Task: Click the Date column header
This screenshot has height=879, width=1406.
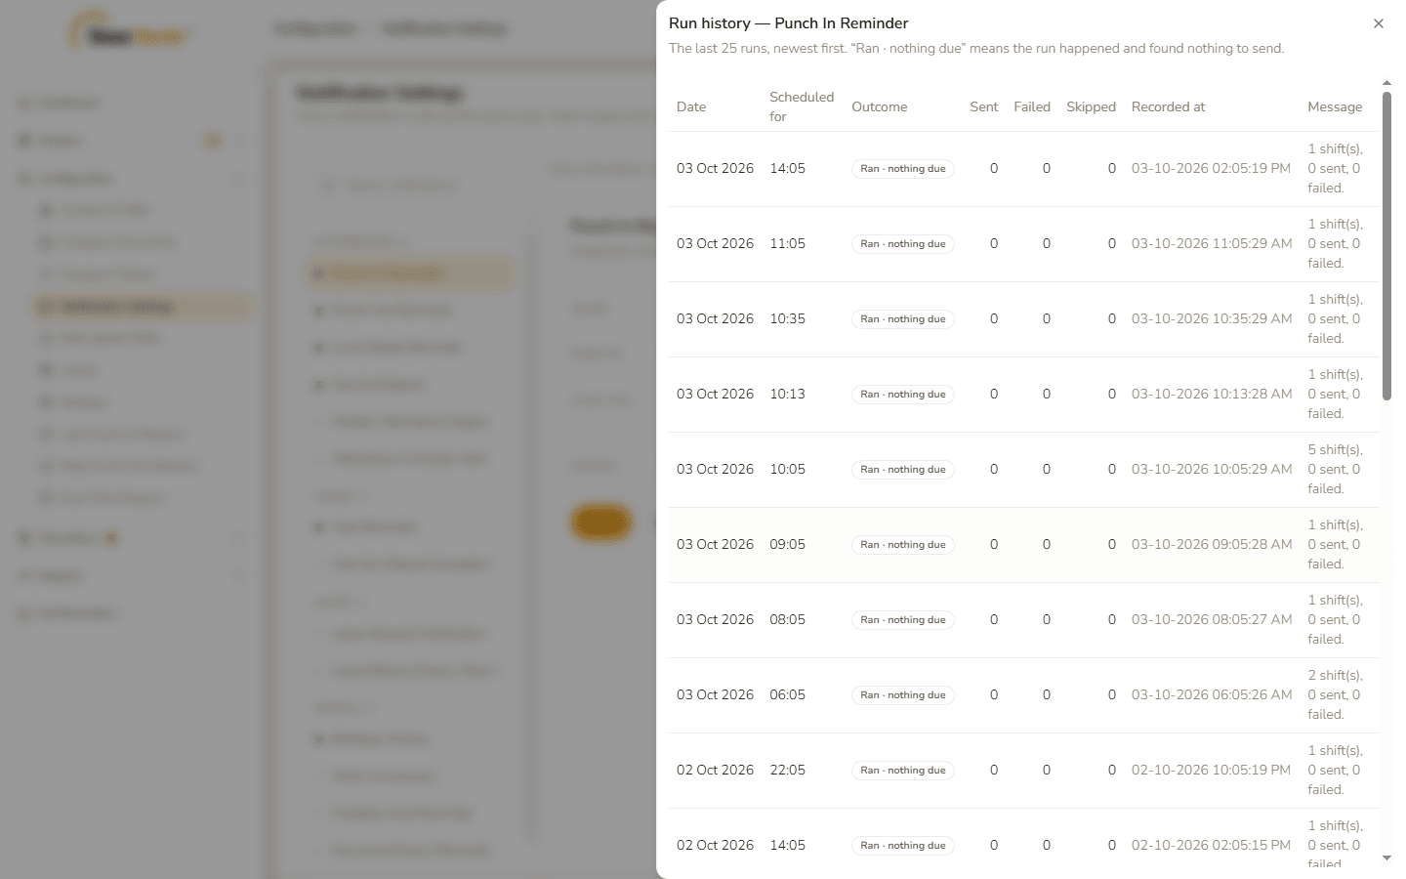Action: (x=691, y=106)
